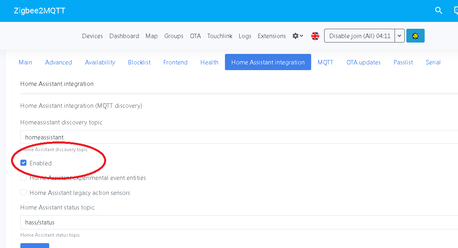The image size is (458, 248).
Task: Click the blue button below status topic
Action: (x=35, y=246)
